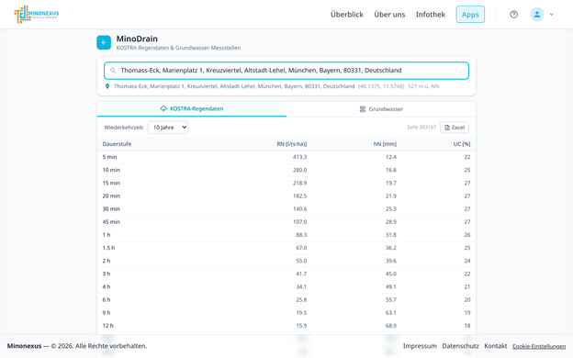Screen dimensions: 573x358
Task: Select the 9 h row label
Action: click(x=107, y=313)
